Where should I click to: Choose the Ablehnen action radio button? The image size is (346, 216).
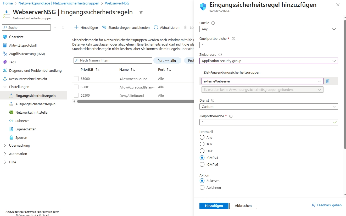tap(202, 187)
